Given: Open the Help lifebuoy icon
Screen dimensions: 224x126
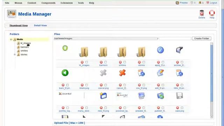Looking at the screenshot, I should pos(212,13).
